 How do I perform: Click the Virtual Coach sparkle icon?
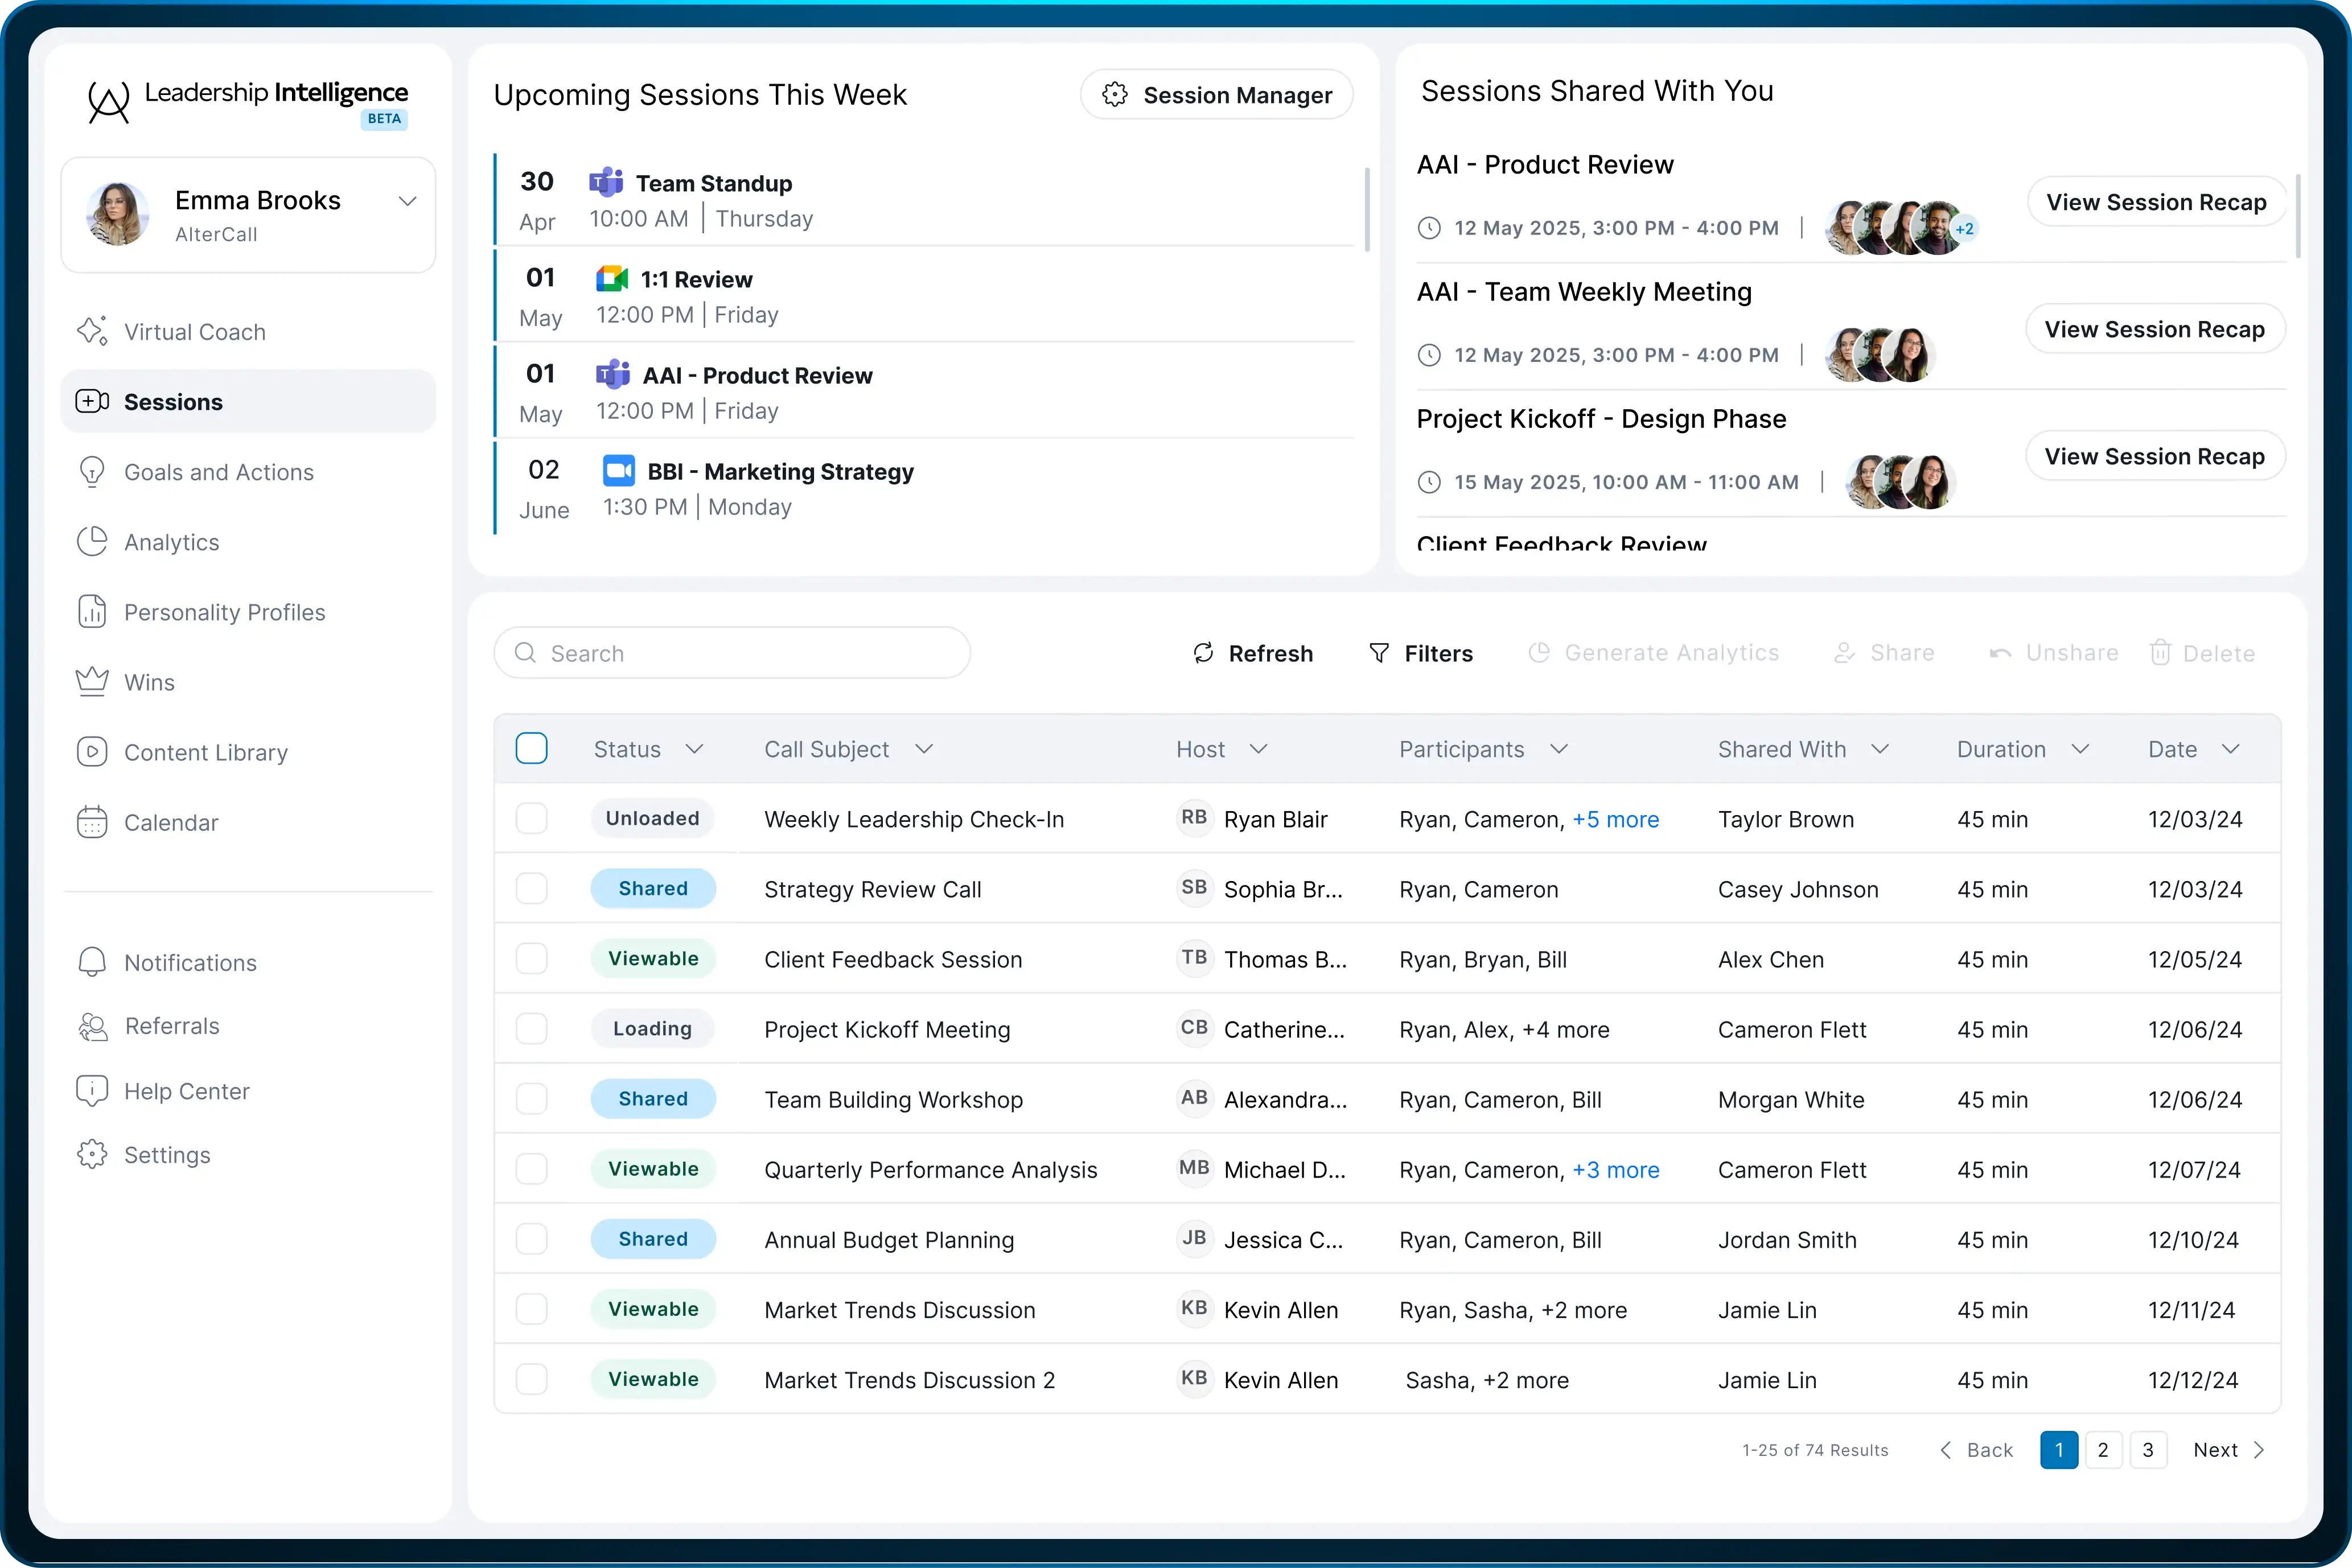click(92, 331)
